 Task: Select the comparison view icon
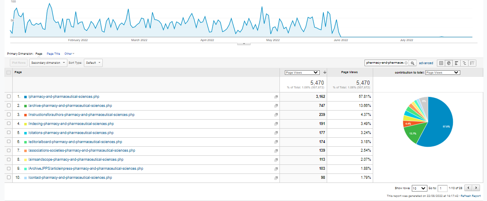click(464, 63)
